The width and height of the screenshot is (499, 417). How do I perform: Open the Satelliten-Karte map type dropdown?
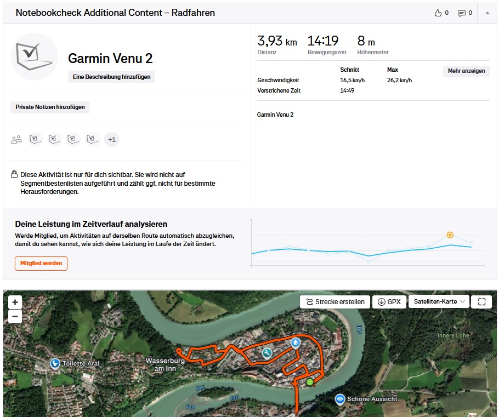[439, 302]
